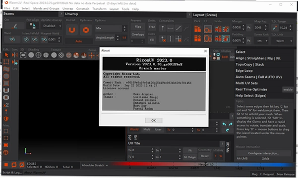Click the lightbulb Opt. icon
Viewport: 298px width, 178px height.
(x=214, y=55)
